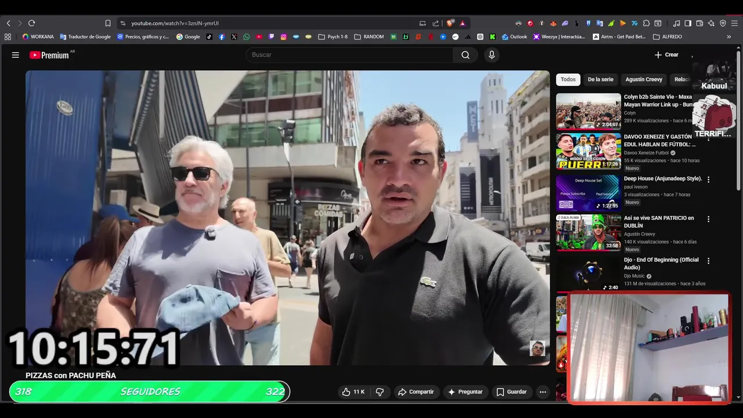Open options for San Patricio video
The image size is (743, 418).
tap(708, 219)
